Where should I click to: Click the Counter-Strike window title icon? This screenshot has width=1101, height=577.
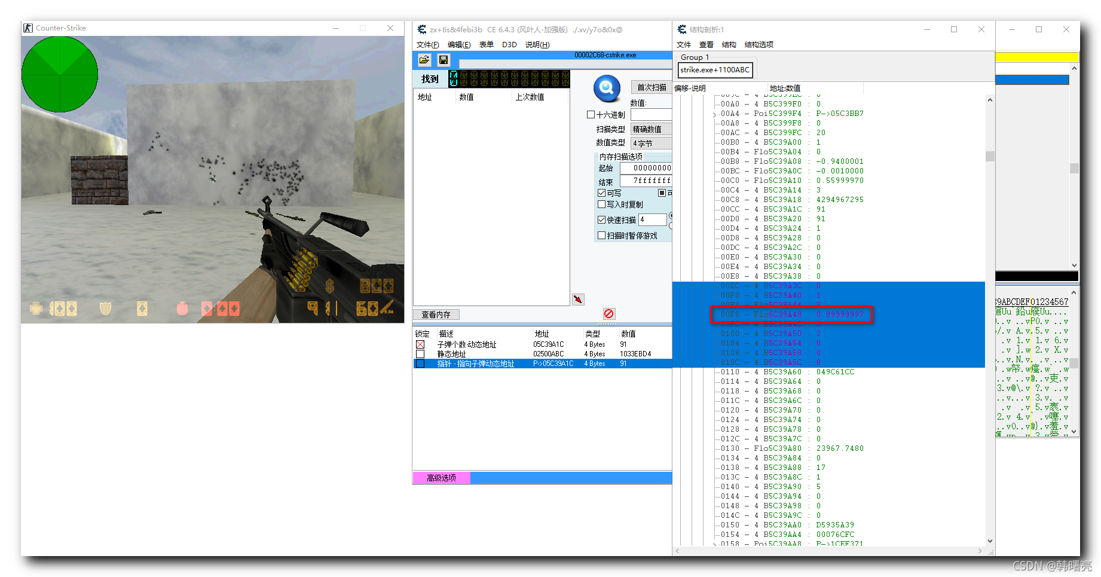point(28,28)
